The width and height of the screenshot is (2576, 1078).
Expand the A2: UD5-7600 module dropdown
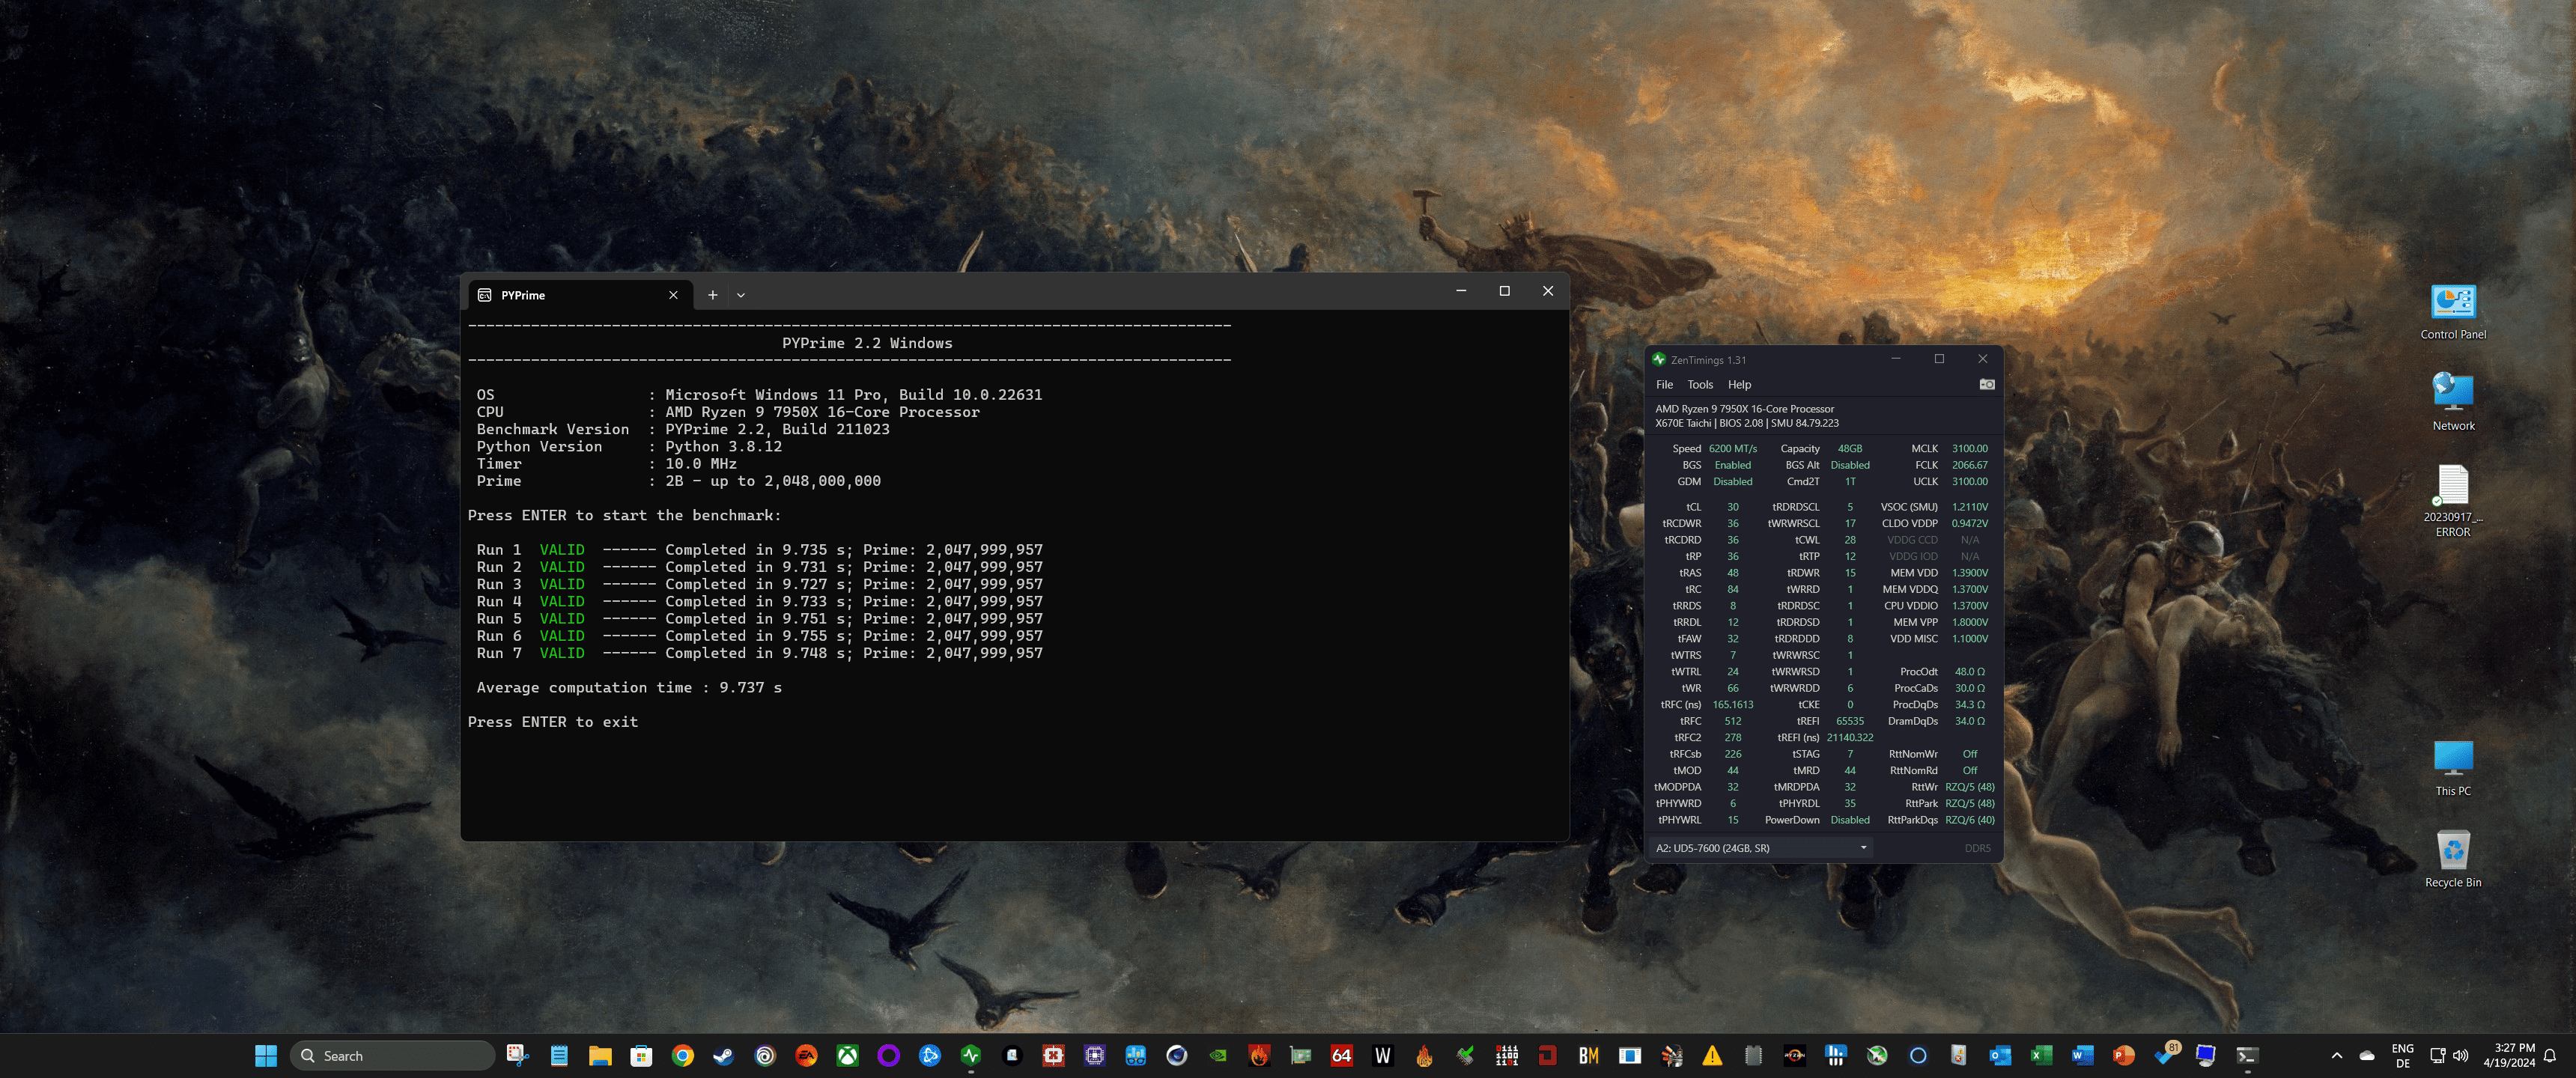pos(1761,848)
